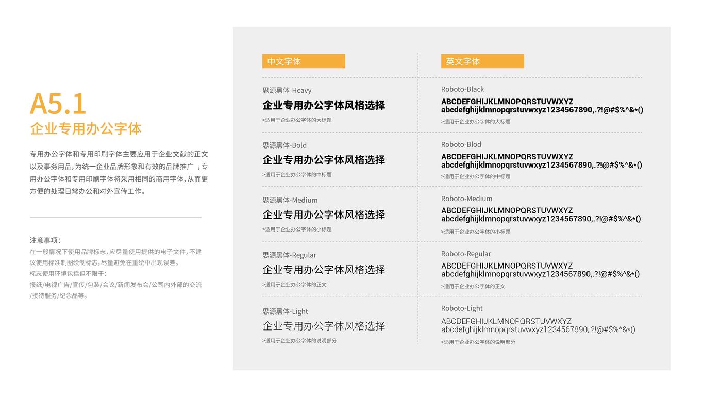Select the 英文字体 orange header label

tap(482, 61)
